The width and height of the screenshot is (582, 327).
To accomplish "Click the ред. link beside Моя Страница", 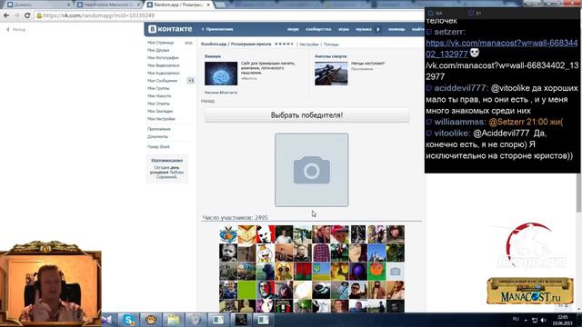I will tap(188, 43).
